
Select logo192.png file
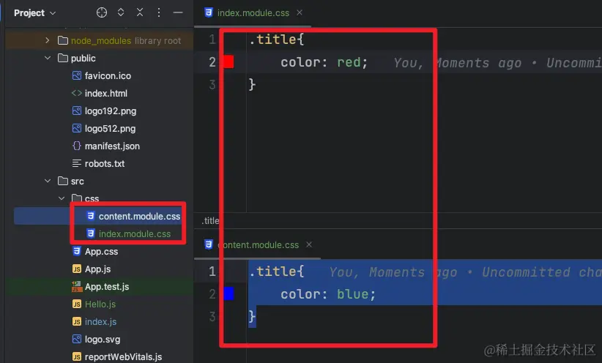(111, 111)
